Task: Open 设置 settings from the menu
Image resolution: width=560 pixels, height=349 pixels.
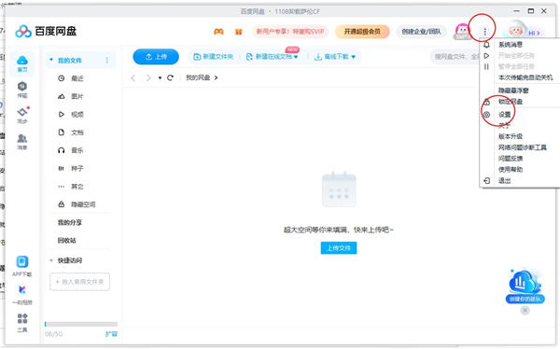Action: coord(505,115)
